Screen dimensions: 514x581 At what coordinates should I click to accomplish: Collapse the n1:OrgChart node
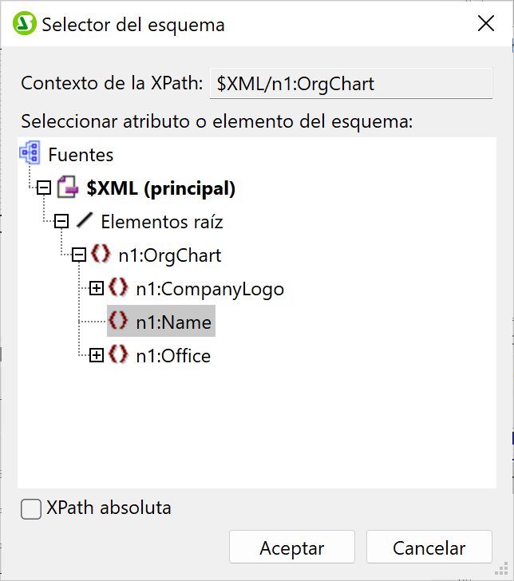(x=79, y=255)
